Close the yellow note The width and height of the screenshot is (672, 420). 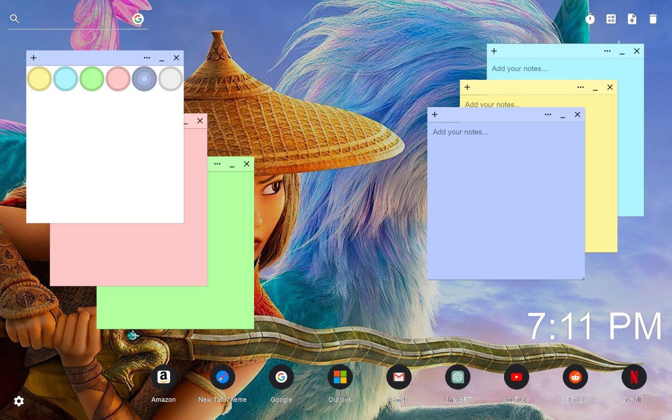610,87
